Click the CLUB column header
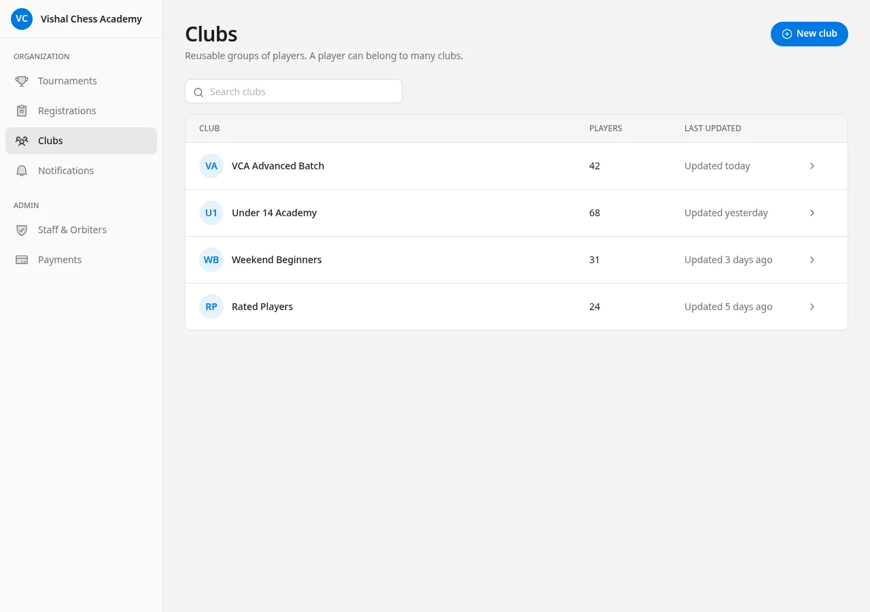The image size is (870, 612). pyautogui.click(x=209, y=129)
